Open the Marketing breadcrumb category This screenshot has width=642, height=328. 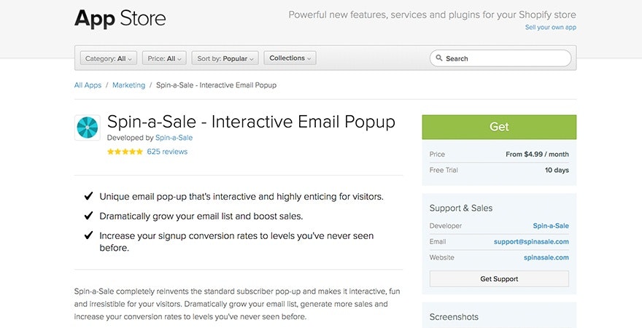click(x=128, y=85)
